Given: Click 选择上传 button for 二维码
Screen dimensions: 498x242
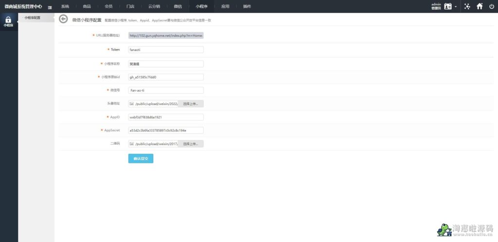Looking at the screenshot, I should tap(191, 144).
